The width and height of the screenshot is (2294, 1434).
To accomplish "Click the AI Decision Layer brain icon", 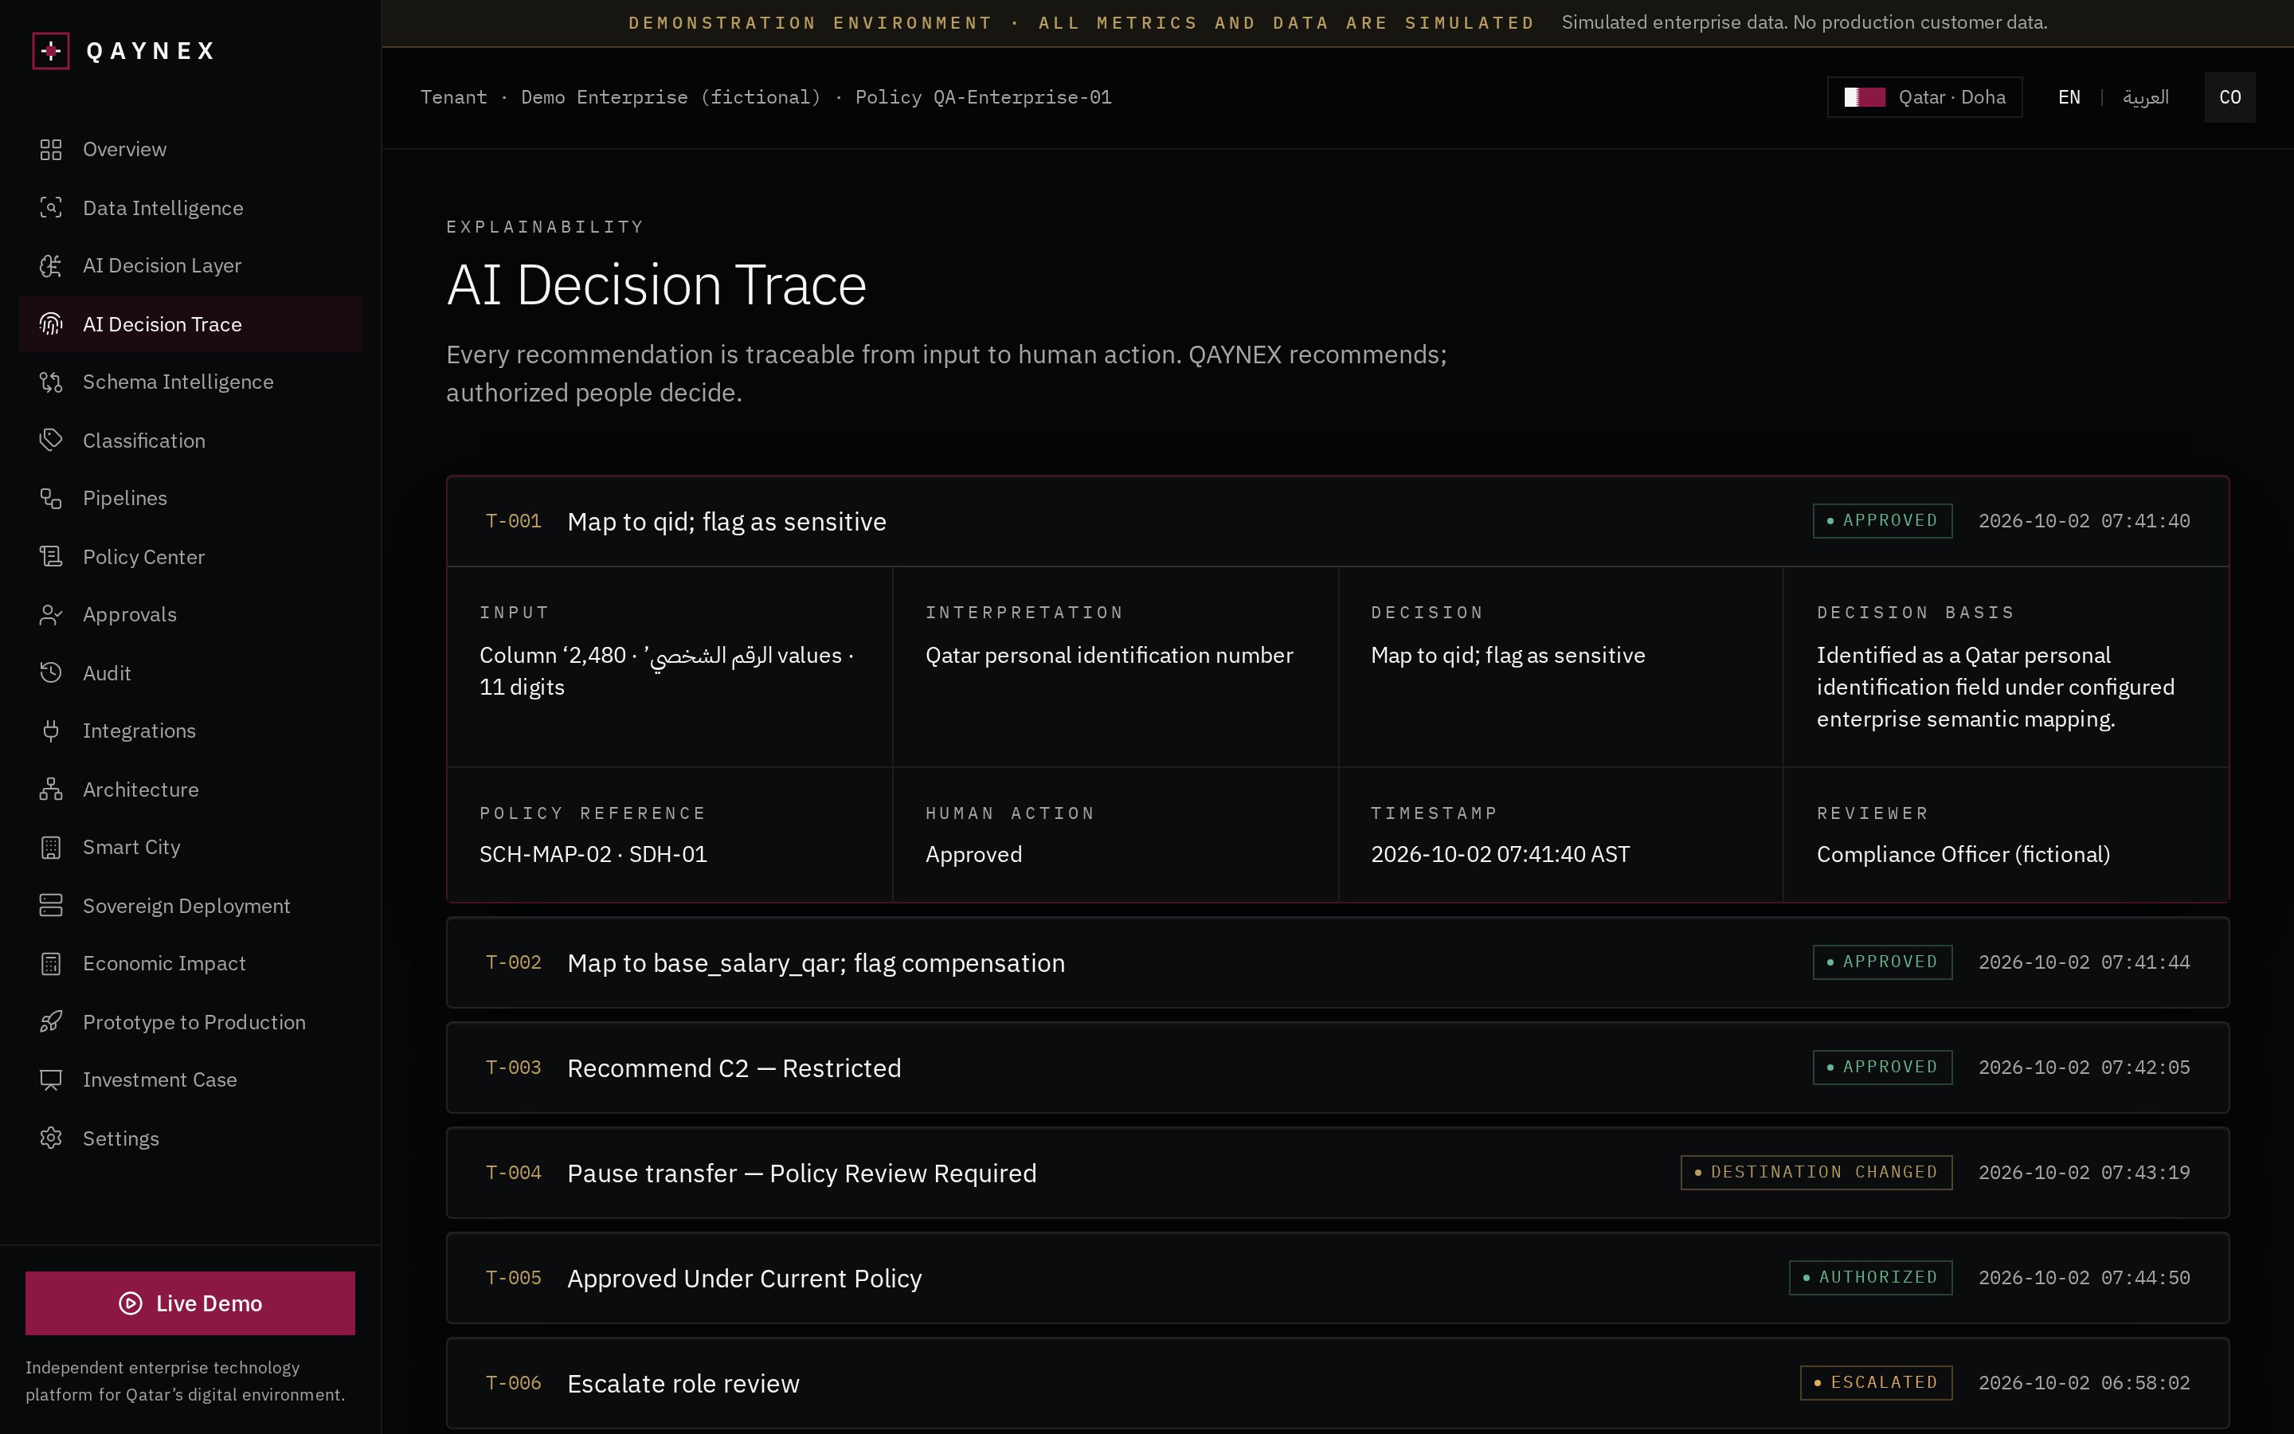I will click(x=51, y=265).
